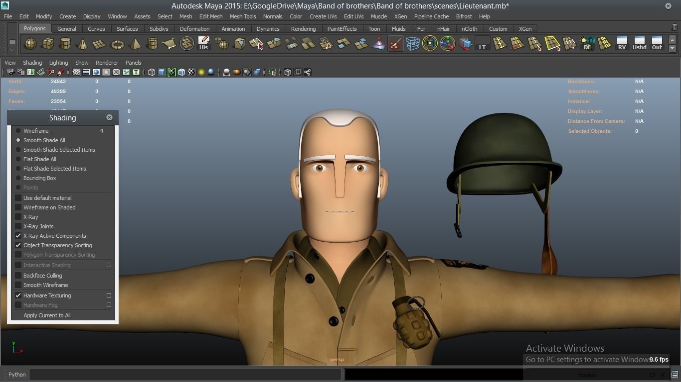Open the viewport Renderer menu
Viewport: 681px width, 382px height.
coord(107,63)
